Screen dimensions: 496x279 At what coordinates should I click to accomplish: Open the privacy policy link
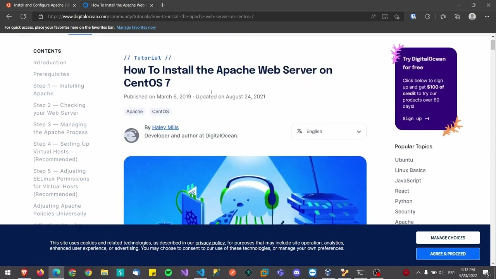(x=210, y=243)
